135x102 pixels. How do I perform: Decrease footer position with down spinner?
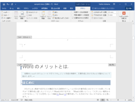pyautogui.click(x=117, y=16)
